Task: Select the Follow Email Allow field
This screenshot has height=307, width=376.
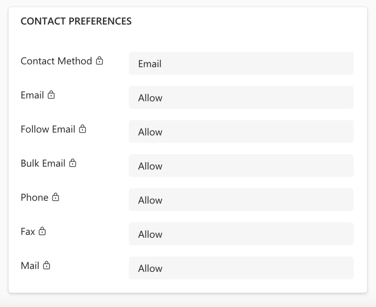Action: point(241,132)
